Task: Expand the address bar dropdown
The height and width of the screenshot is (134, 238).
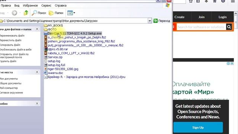Action: click(x=149, y=21)
